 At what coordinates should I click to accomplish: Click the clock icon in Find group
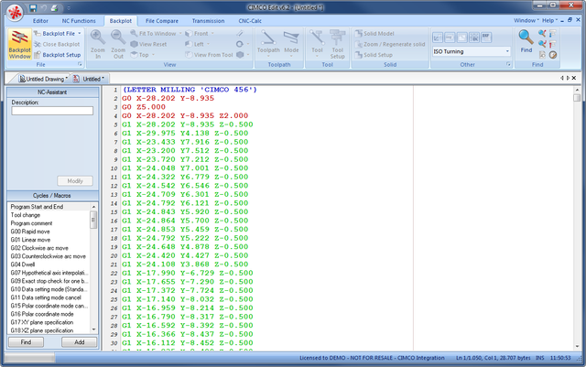[x=553, y=55]
